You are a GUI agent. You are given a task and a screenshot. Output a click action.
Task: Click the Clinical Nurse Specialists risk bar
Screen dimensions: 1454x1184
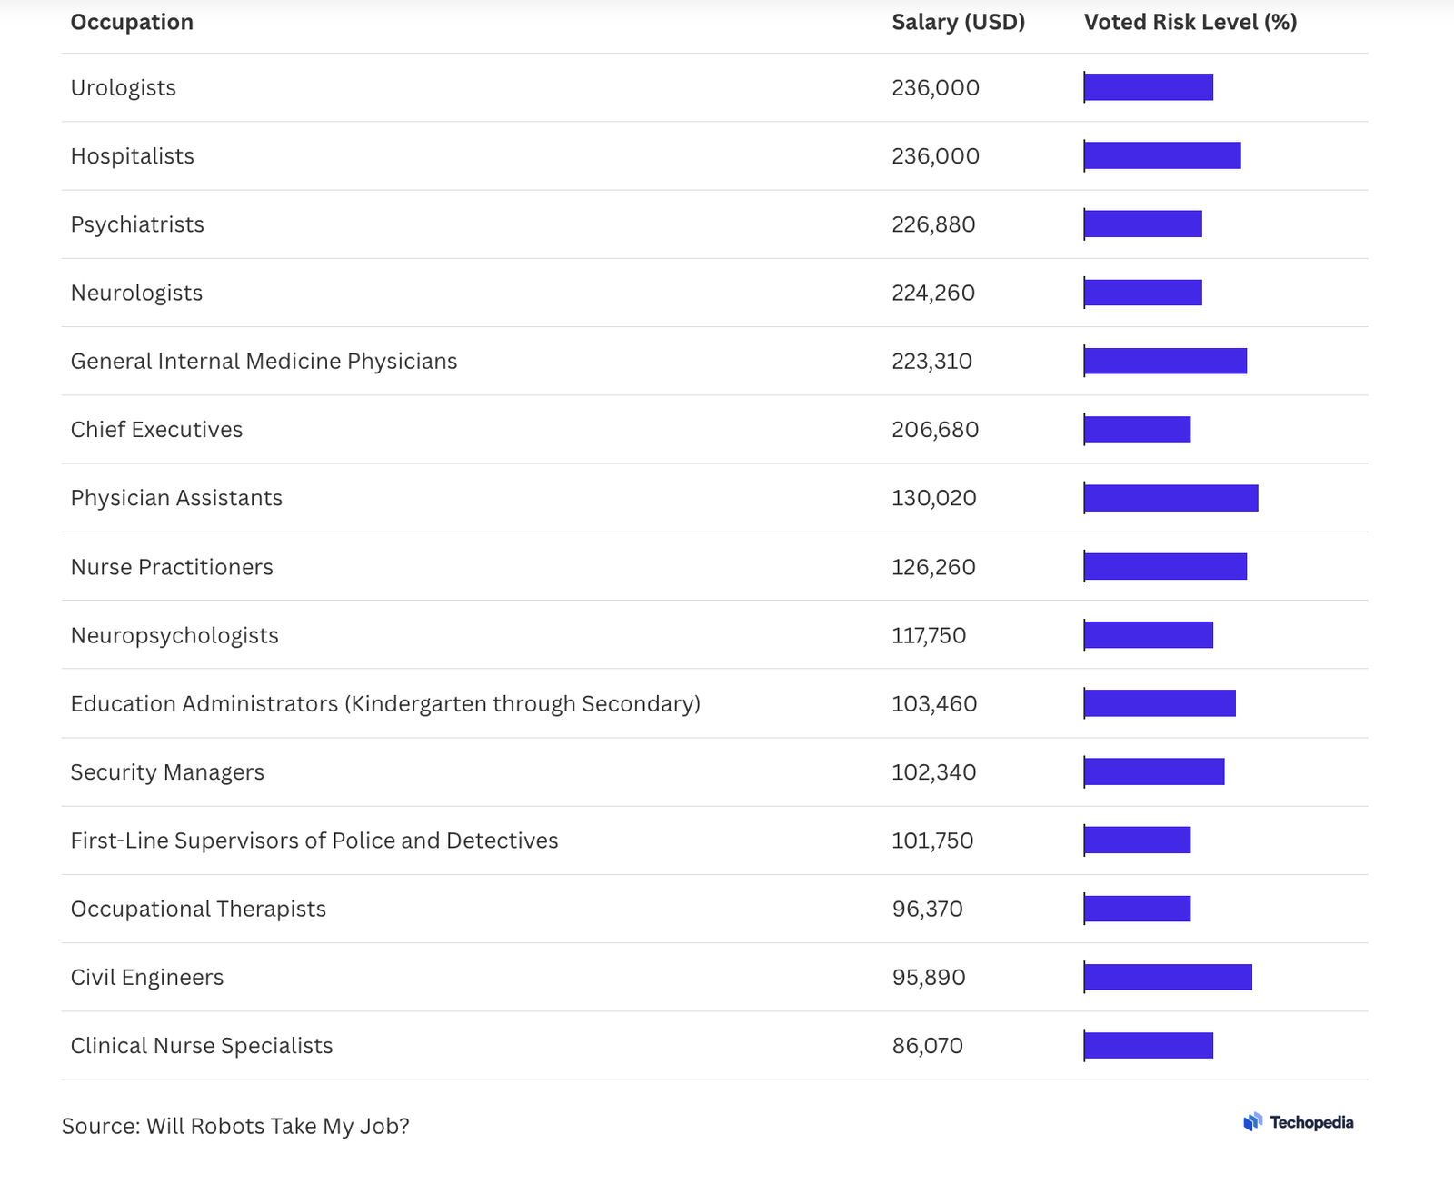(x=1149, y=1046)
